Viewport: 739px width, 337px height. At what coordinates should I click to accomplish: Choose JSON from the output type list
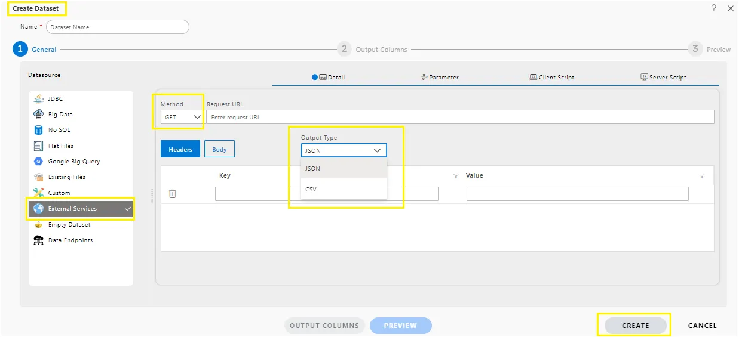click(344, 169)
